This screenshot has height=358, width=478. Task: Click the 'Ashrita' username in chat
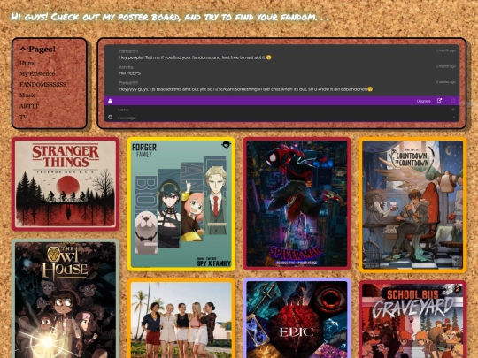pyautogui.click(x=126, y=67)
